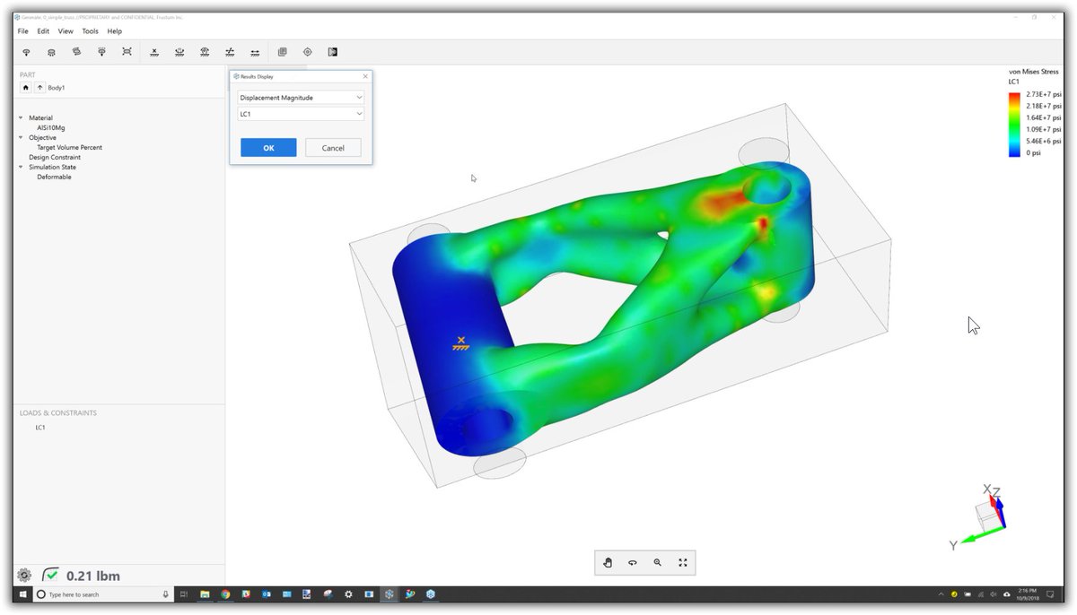Screen dimensions: 1077x615
Task: Click the home navigation icon above Body1
Action: click(x=26, y=87)
